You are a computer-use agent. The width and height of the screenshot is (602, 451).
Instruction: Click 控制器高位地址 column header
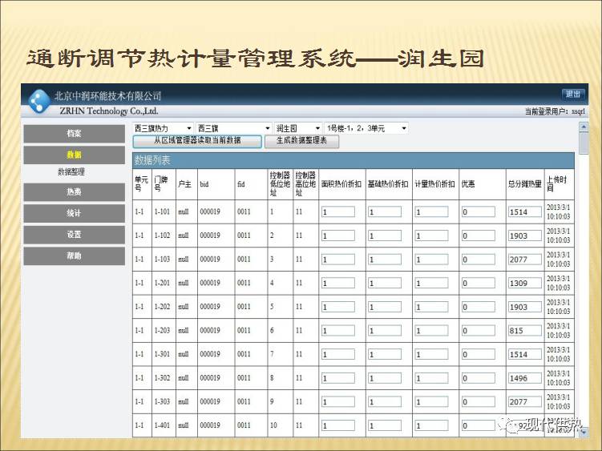[x=305, y=184]
